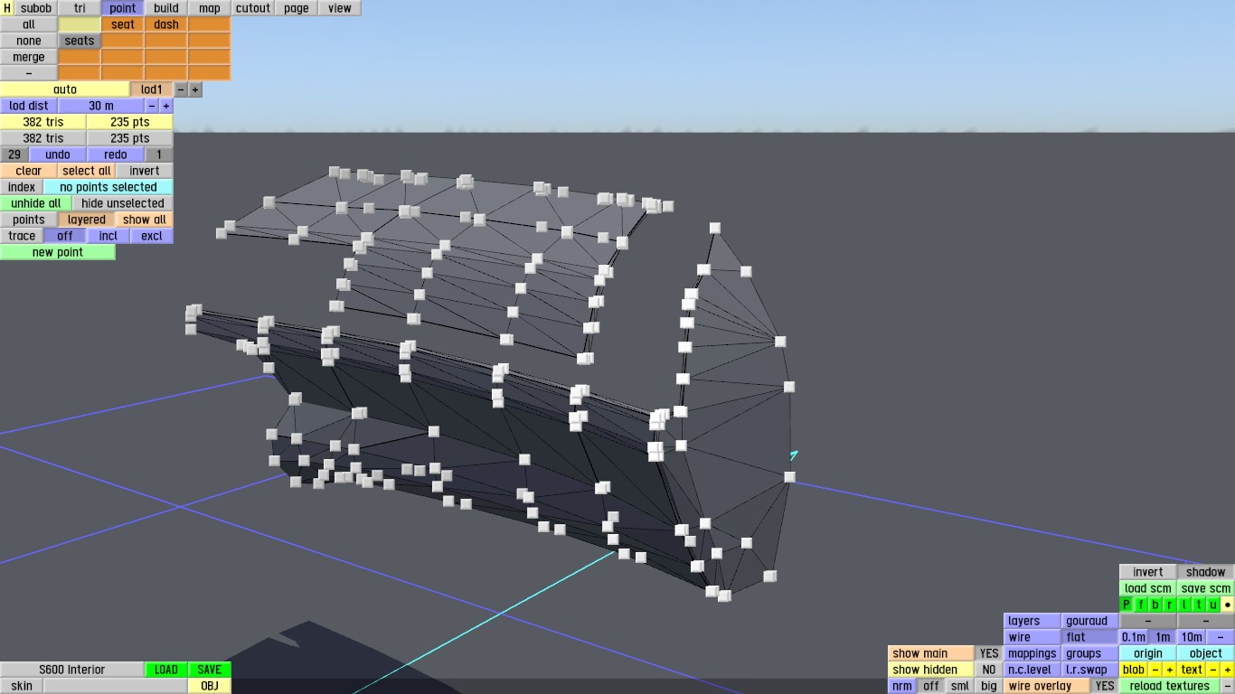Switch shading to flat

coord(1090,637)
